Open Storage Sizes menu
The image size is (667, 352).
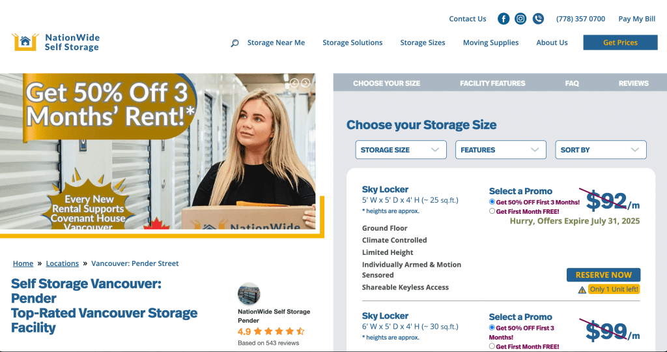pos(422,42)
